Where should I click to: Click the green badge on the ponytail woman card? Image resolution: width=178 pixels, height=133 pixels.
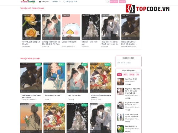[38, 105]
